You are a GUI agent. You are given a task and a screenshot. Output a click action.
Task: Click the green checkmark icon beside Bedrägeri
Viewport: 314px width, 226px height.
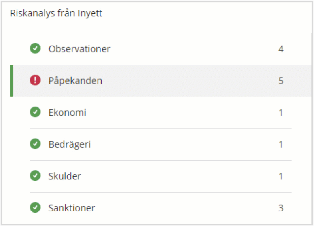35,144
